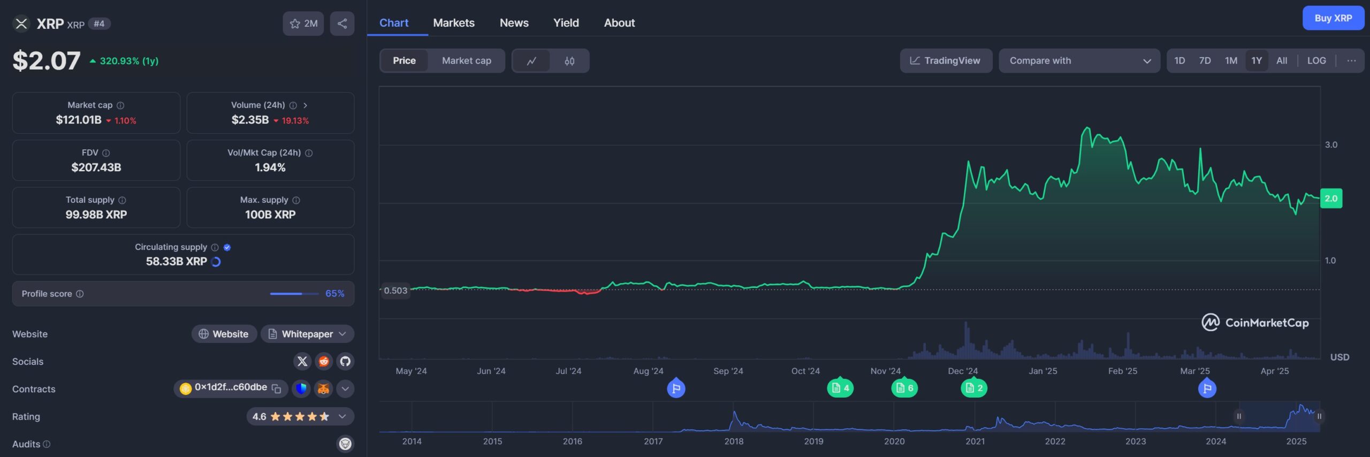Open the Chart tab
The width and height of the screenshot is (1370, 457).
click(x=394, y=23)
